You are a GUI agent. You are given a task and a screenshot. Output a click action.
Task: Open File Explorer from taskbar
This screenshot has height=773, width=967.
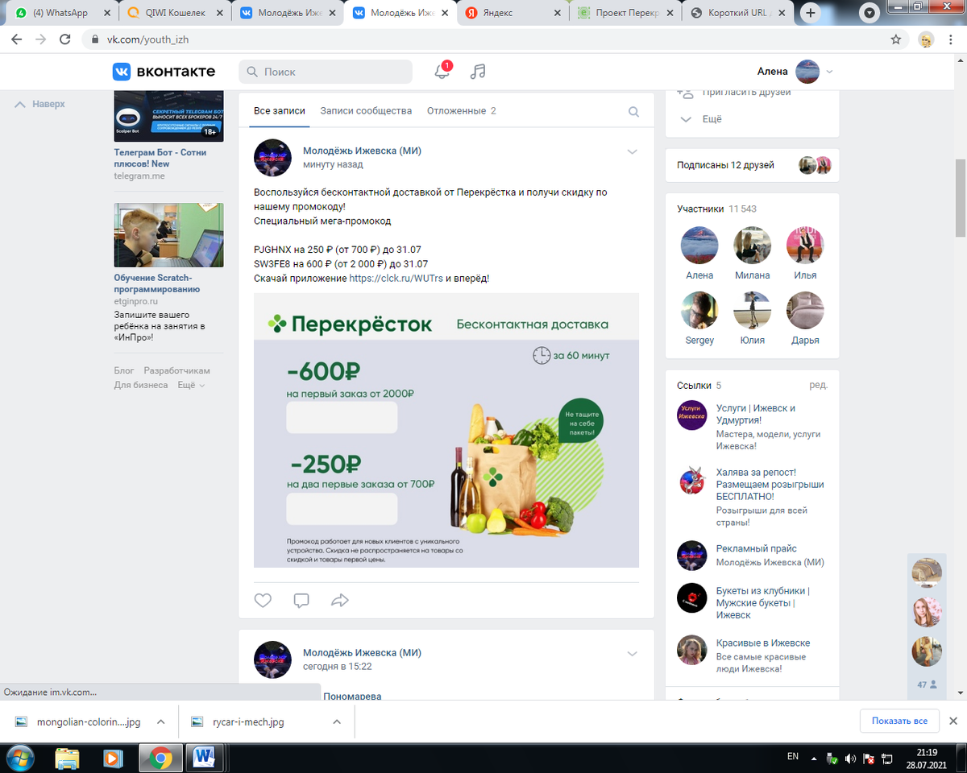[68, 758]
